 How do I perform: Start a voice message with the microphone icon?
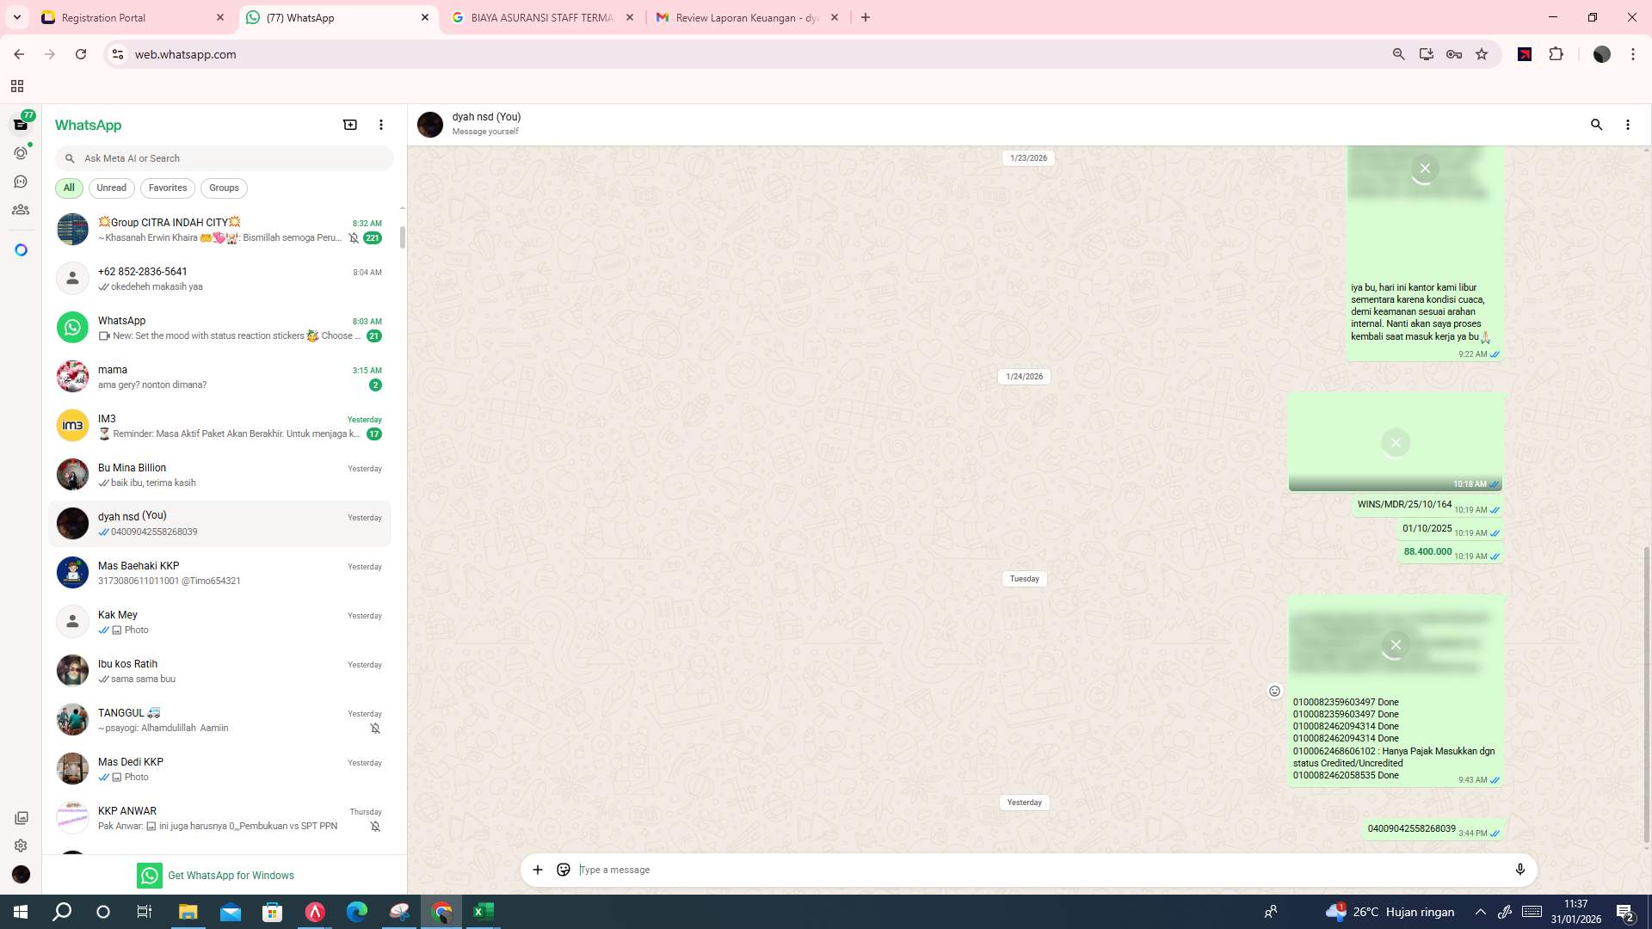[x=1520, y=870]
